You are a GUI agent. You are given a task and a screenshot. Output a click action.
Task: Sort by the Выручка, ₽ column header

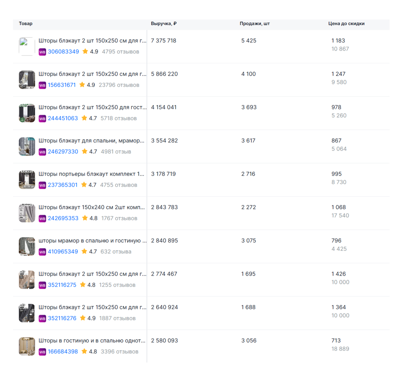point(163,24)
